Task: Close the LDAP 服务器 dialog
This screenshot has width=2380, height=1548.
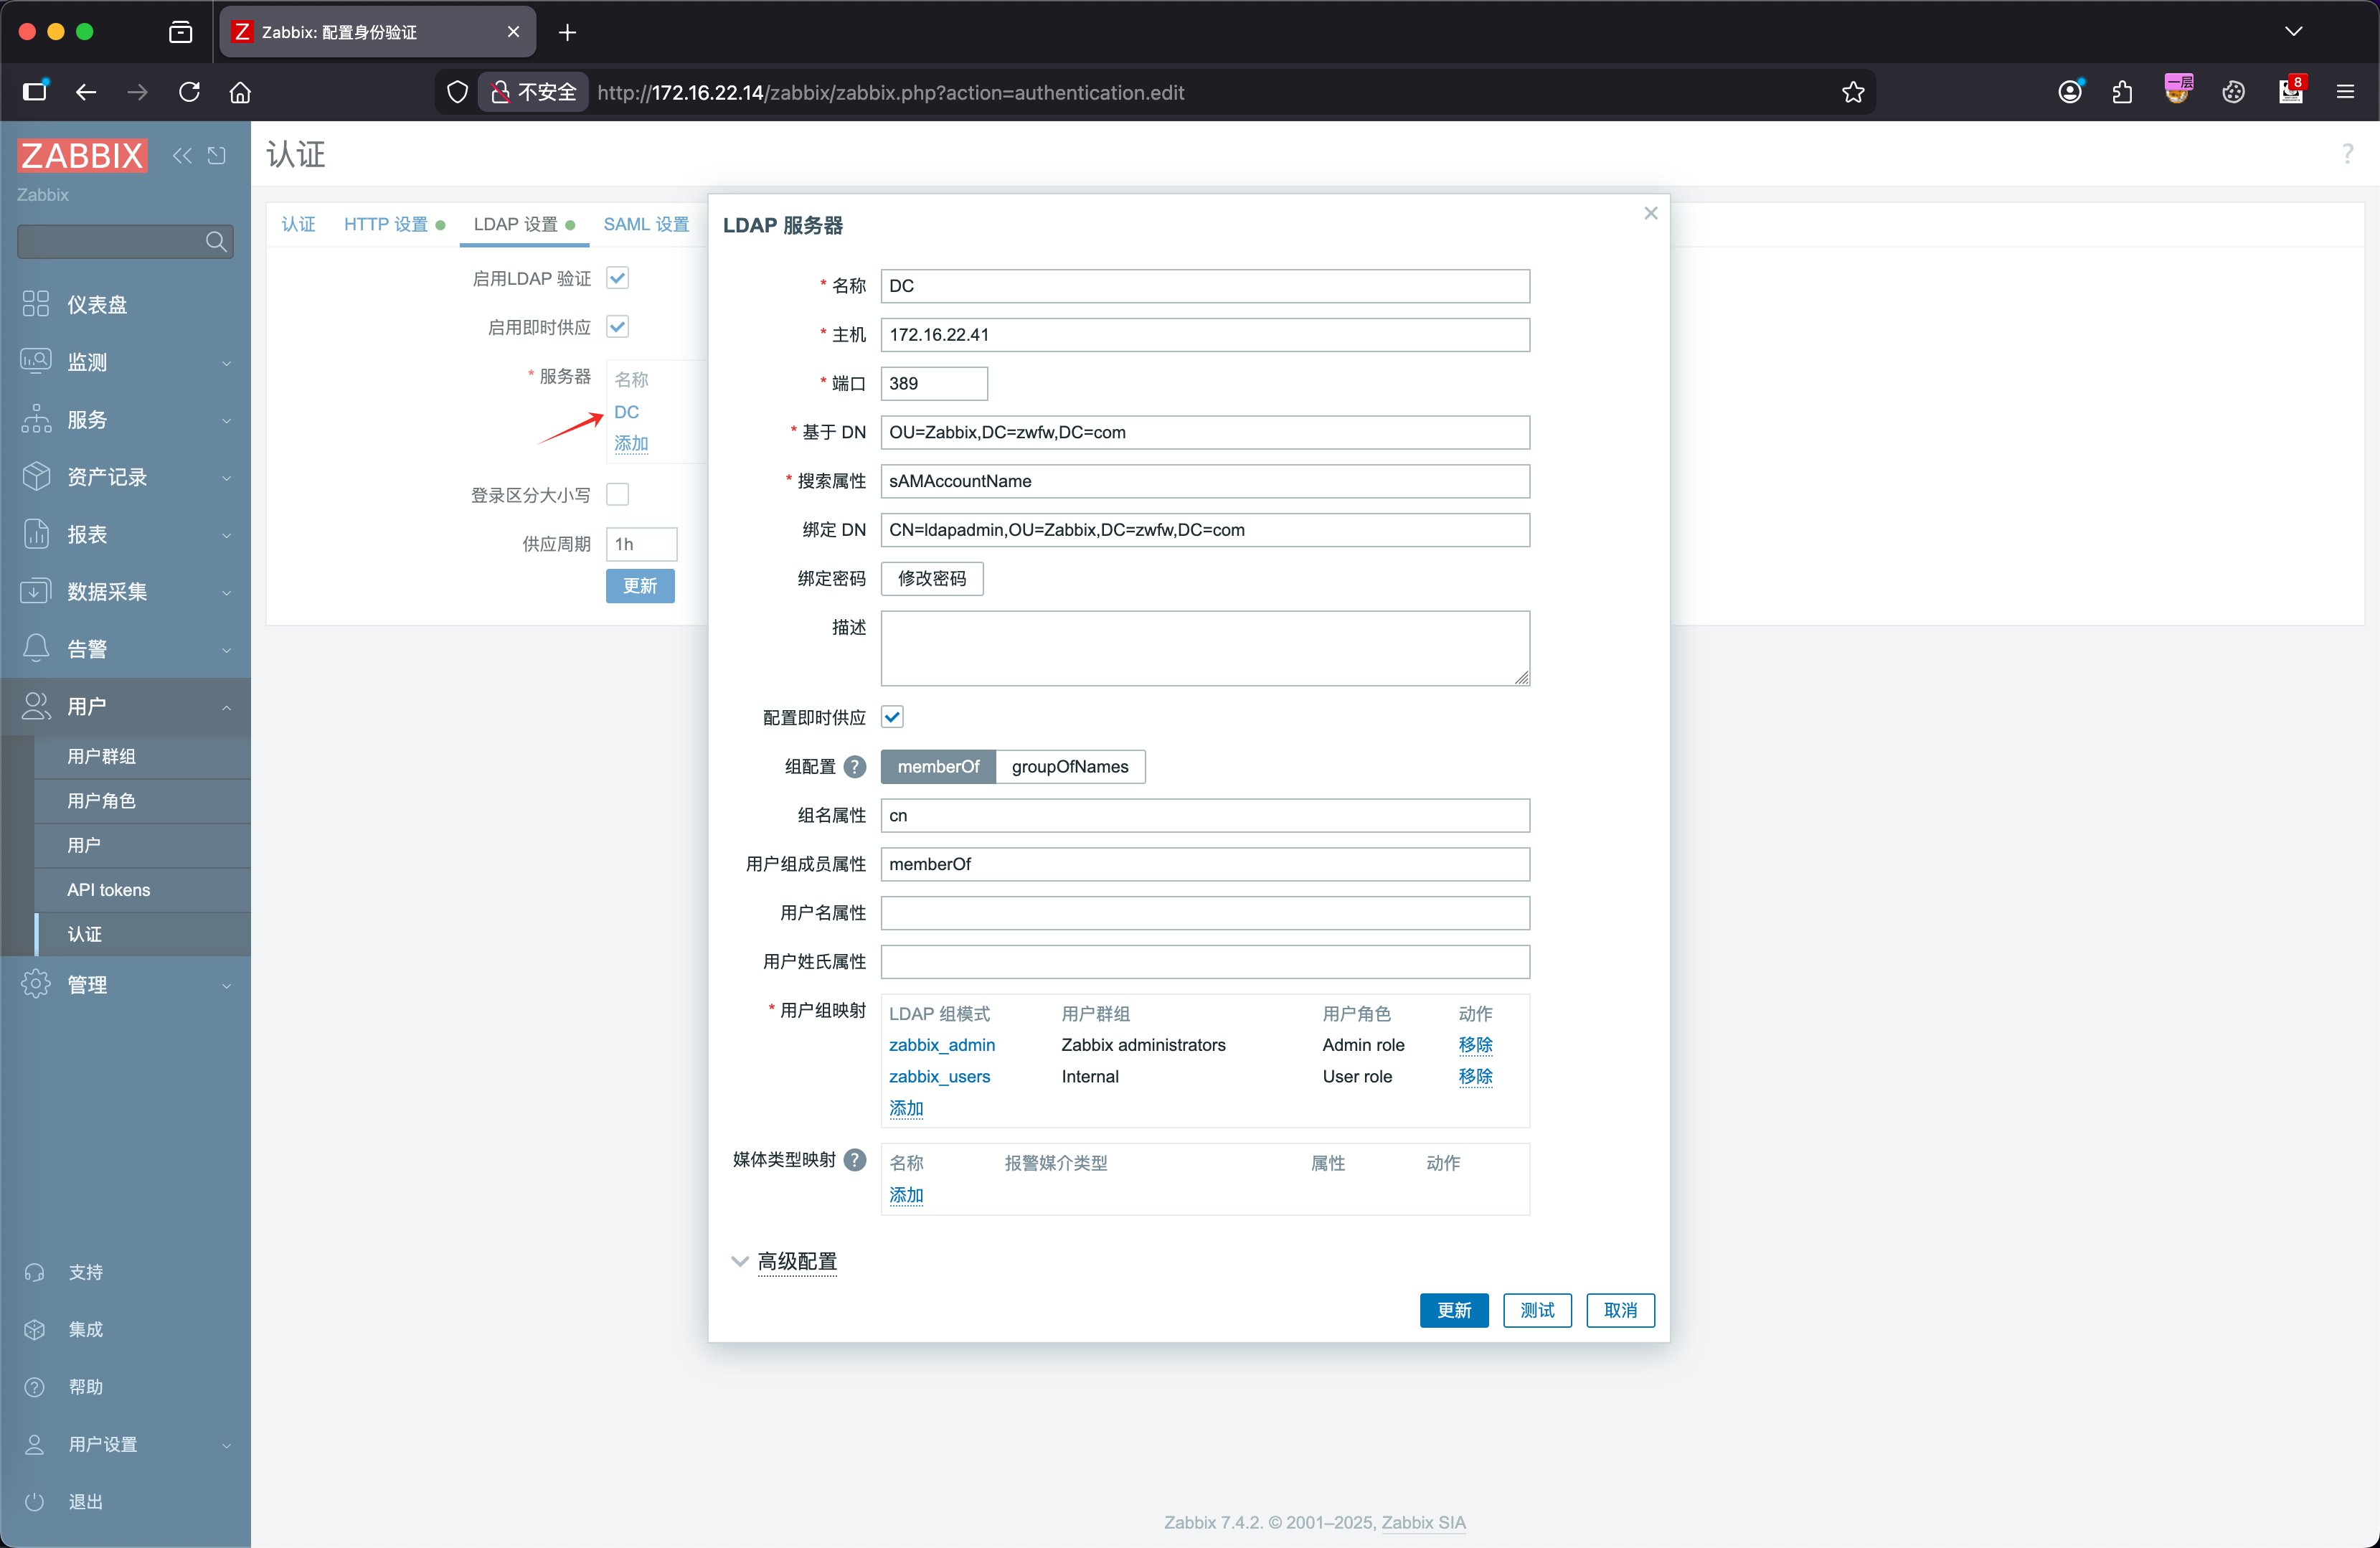Action: [x=1650, y=213]
